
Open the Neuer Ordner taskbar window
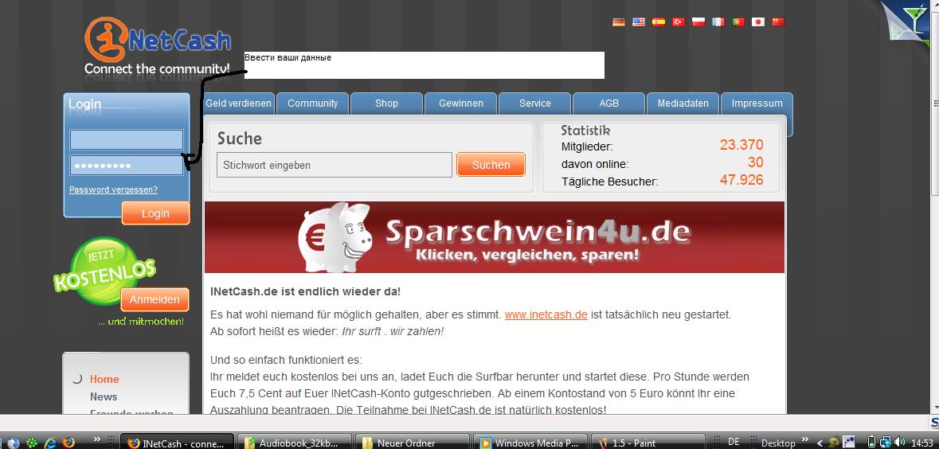pos(414,443)
